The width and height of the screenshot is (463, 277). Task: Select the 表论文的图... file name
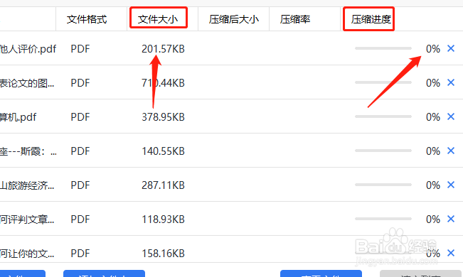[x=27, y=83]
